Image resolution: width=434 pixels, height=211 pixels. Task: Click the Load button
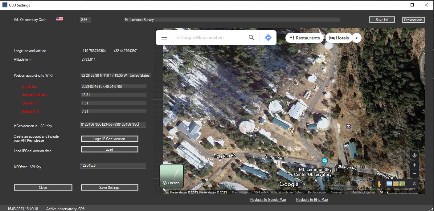109,149
